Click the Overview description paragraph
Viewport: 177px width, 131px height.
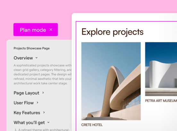43,74
